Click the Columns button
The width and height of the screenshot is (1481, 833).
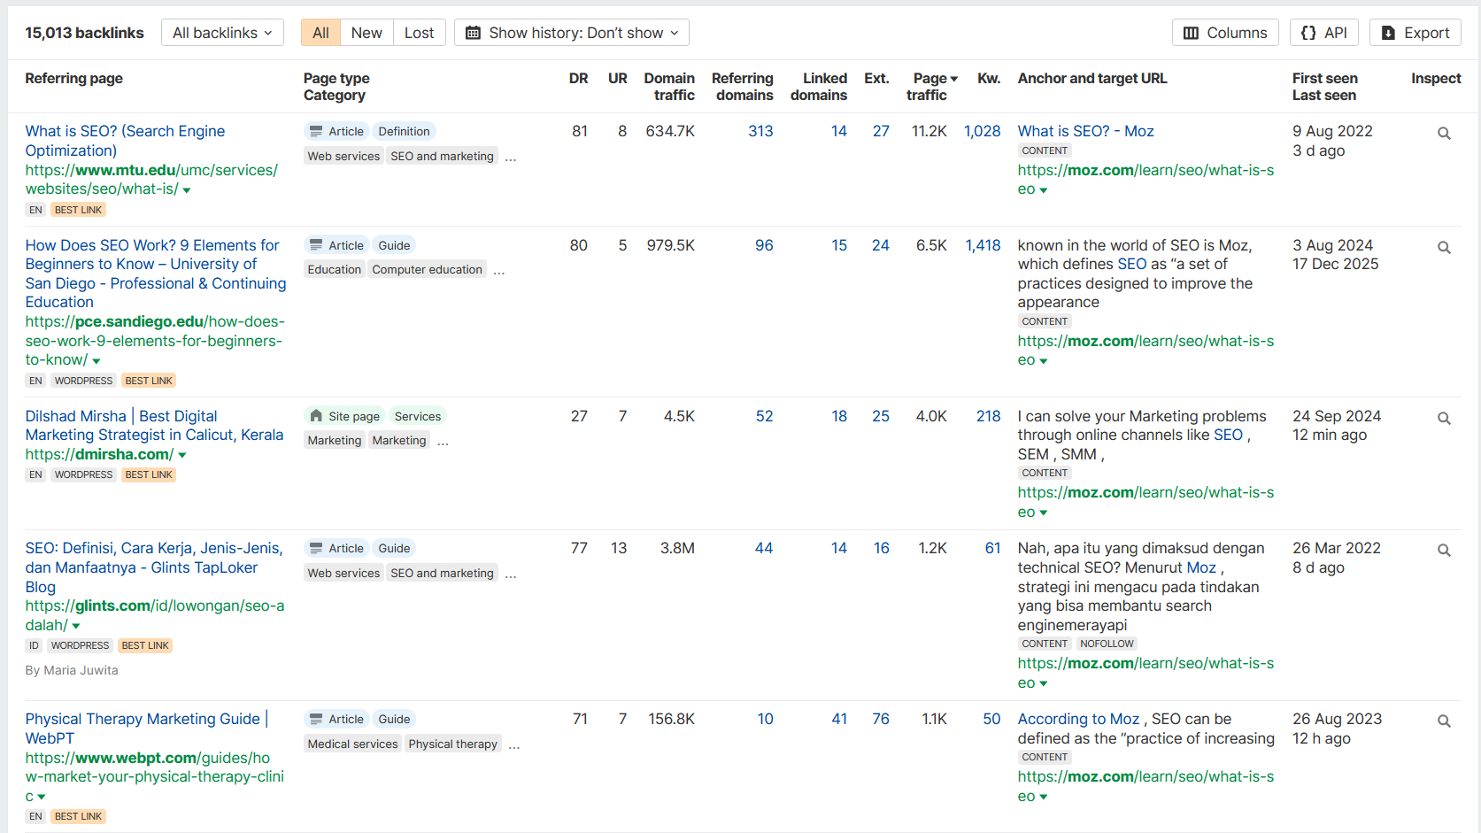[x=1224, y=33]
